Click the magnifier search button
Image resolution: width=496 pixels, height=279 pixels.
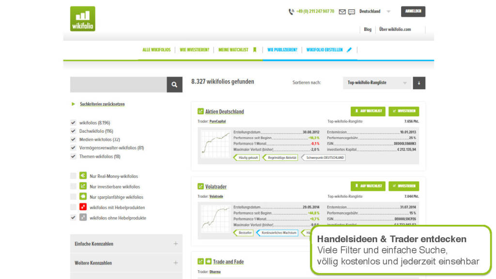coord(174,84)
